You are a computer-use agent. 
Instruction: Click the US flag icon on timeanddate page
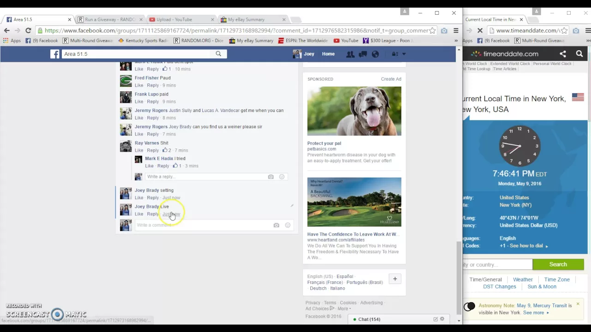pos(578,97)
